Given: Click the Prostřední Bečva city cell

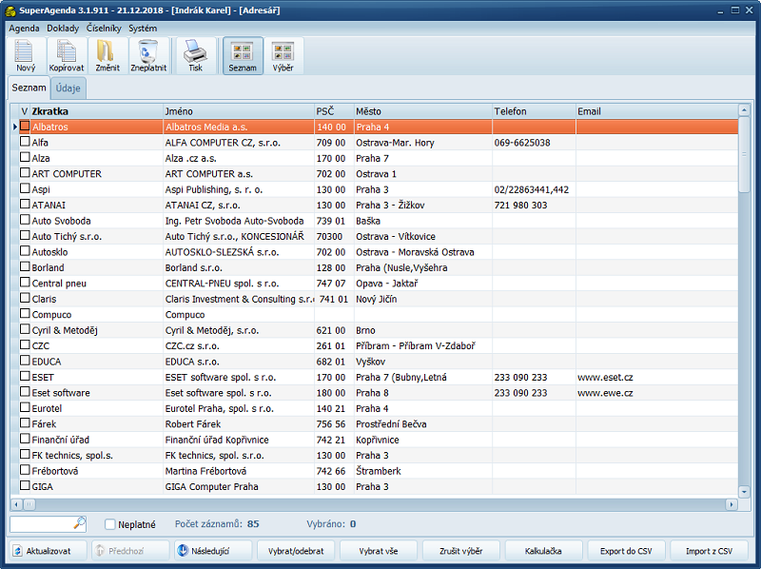Looking at the screenshot, I should (x=422, y=423).
